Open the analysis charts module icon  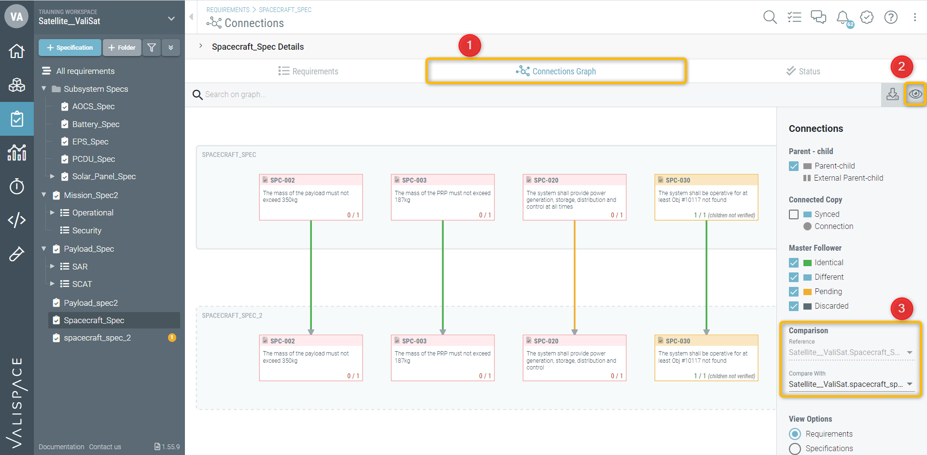(17, 153)
